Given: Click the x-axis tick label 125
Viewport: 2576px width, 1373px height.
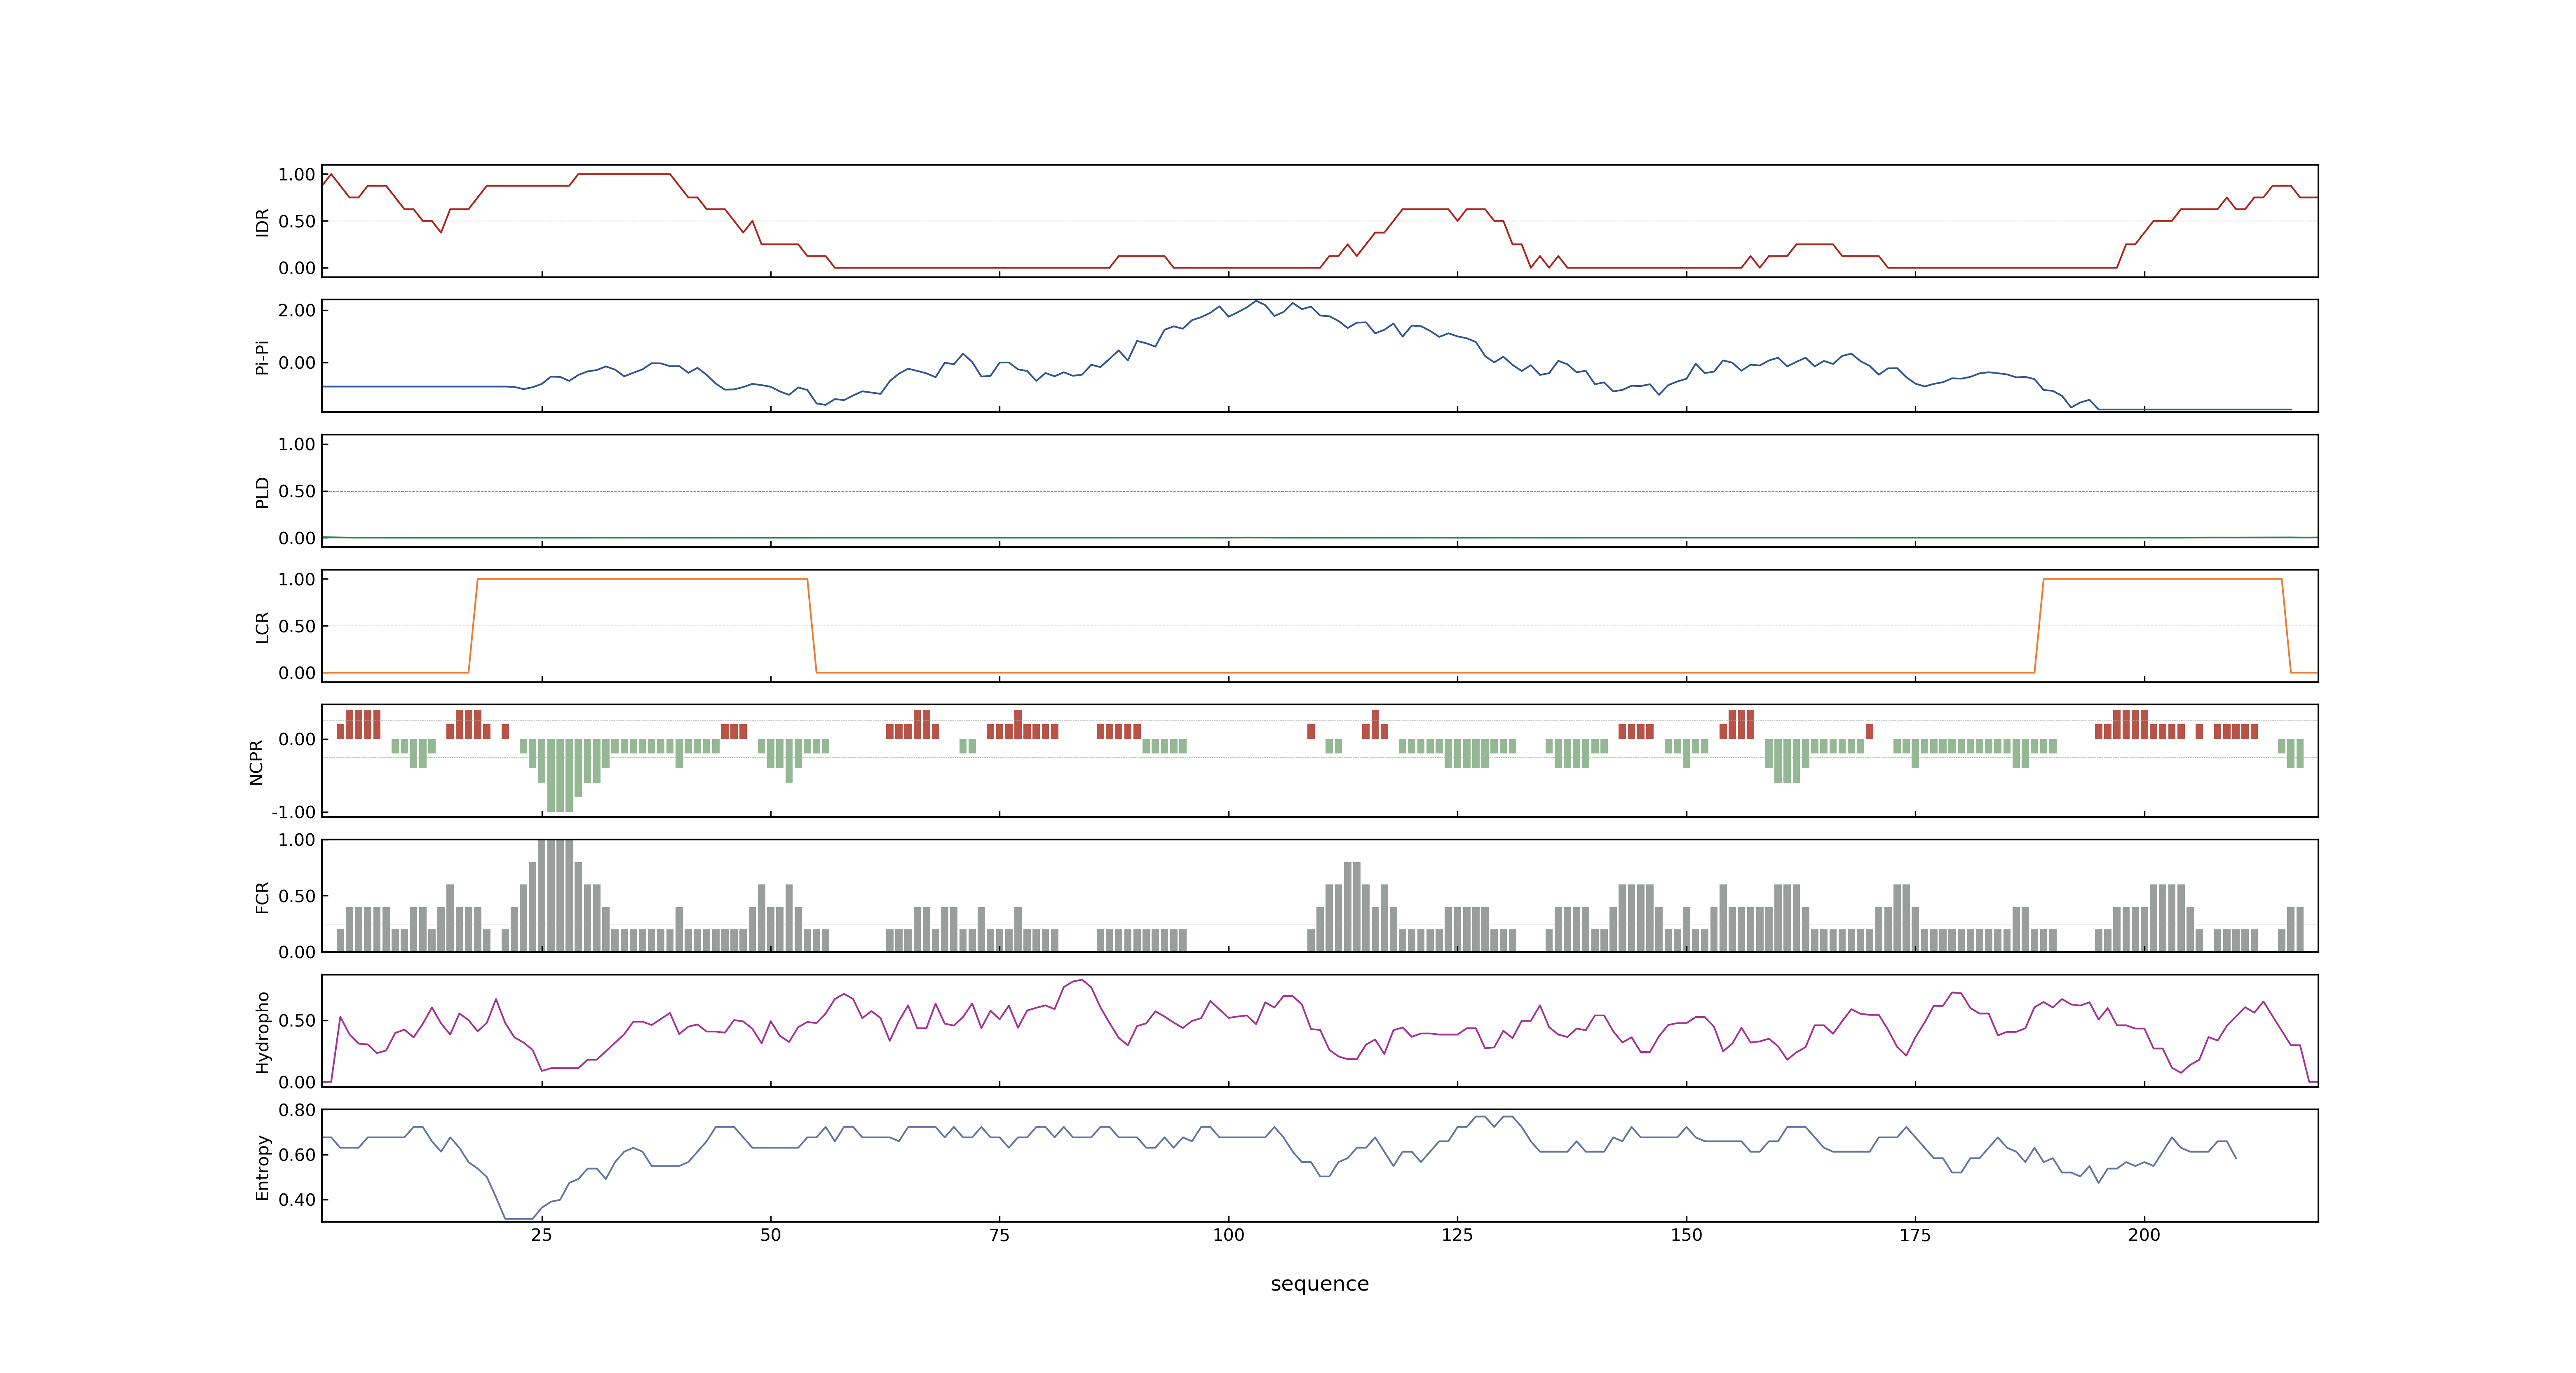Looking at the screenshot, I should (1457, 1234).
